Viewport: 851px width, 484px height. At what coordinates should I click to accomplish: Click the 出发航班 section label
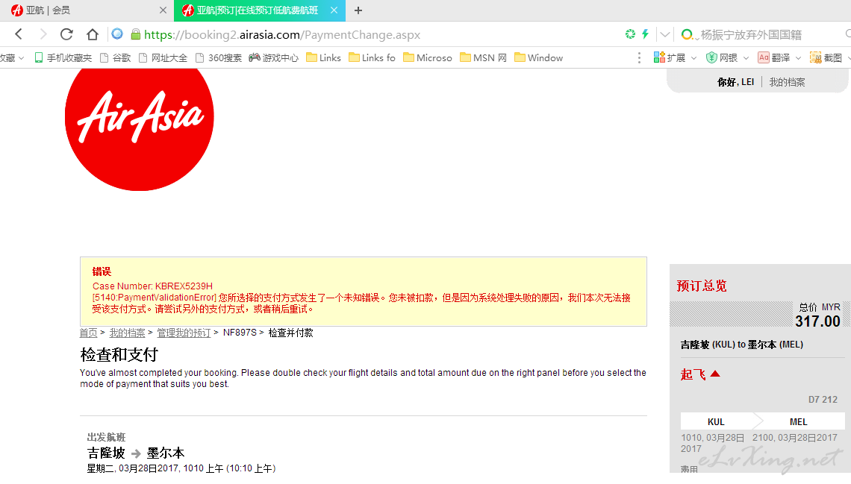point(106,437)
